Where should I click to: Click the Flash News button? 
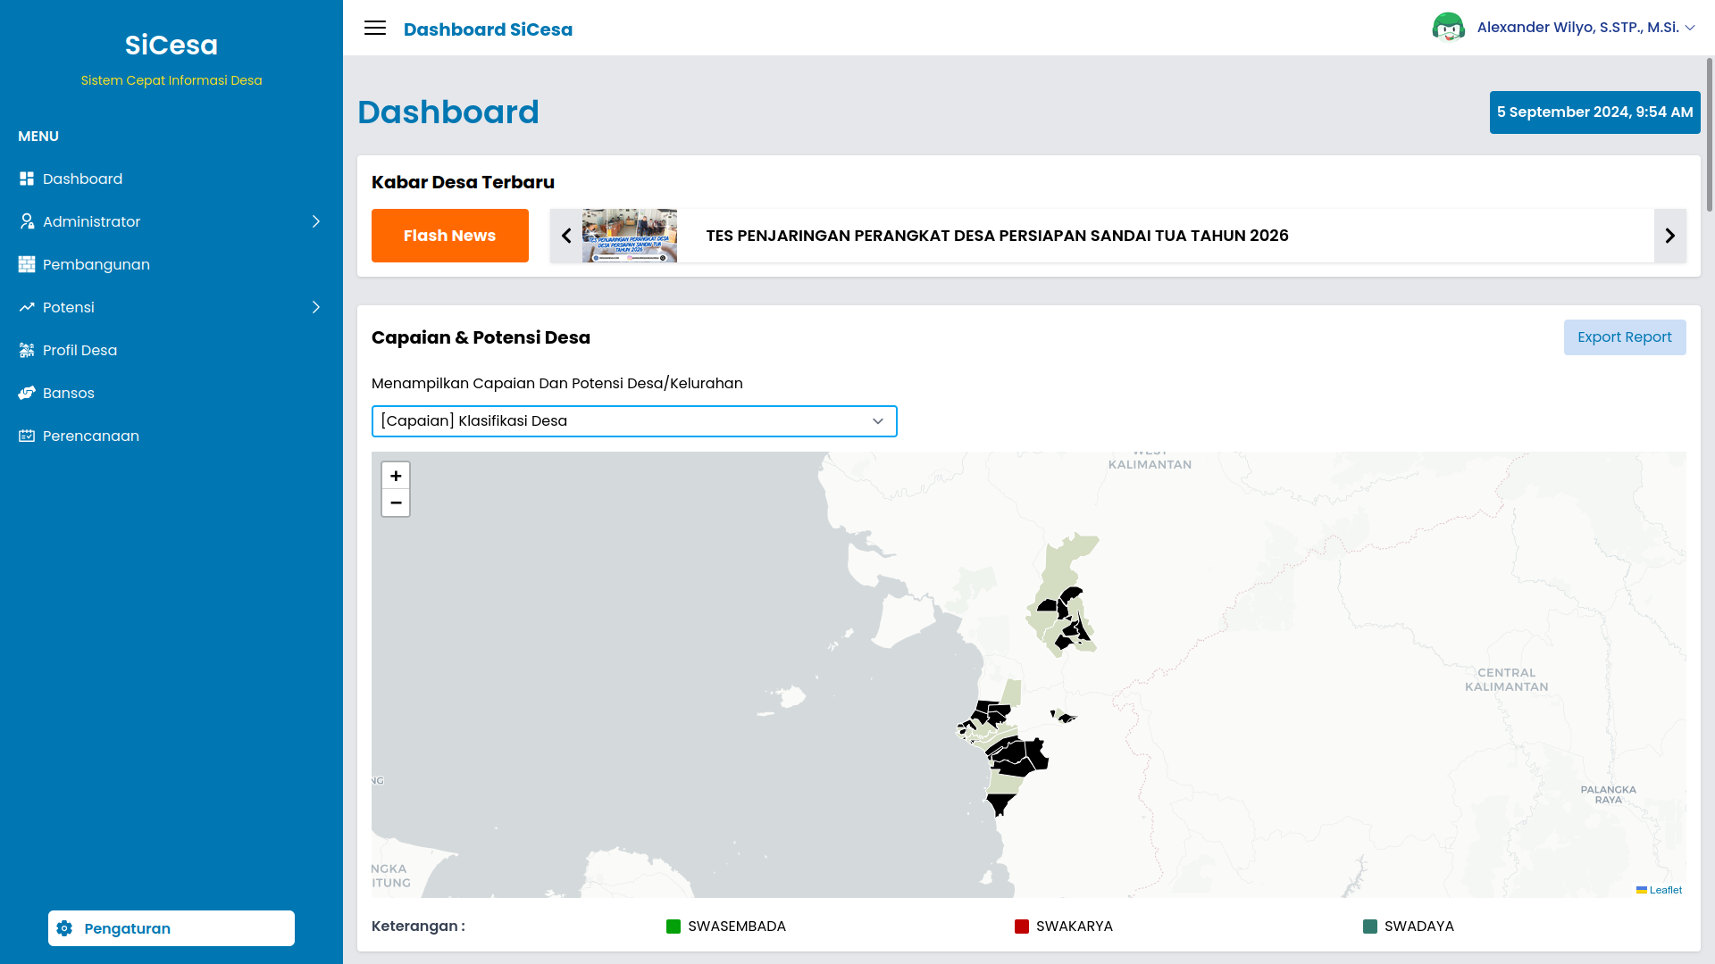[449, 236]
